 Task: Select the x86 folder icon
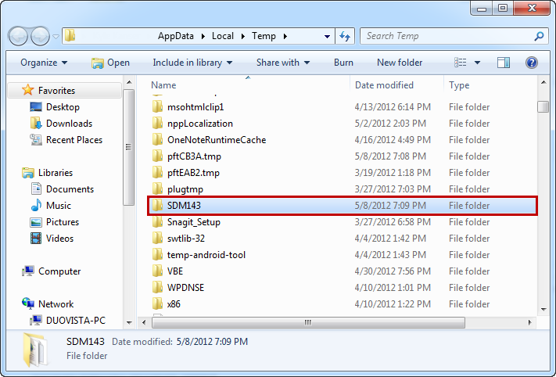157,304
